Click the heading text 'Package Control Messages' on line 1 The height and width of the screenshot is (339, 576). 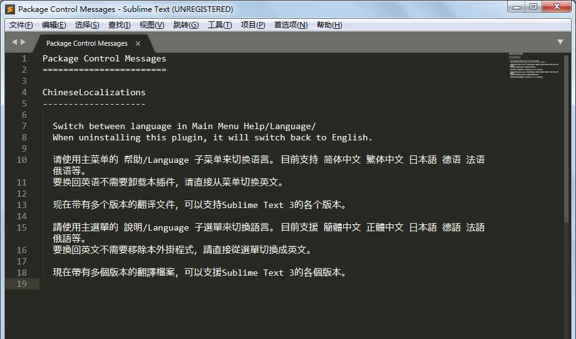tap(105, 58)
